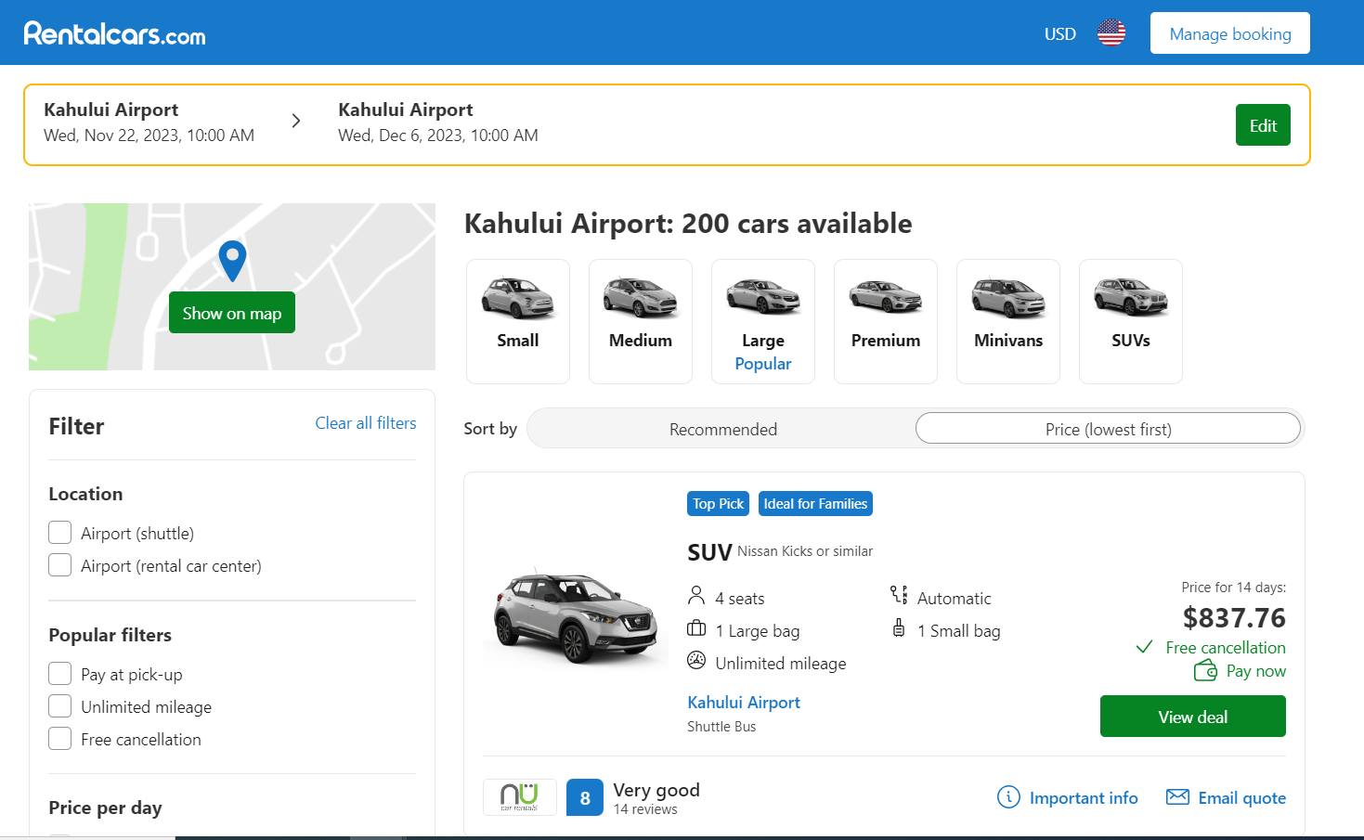Click the Large bag suitcase icon

pyautogui.click(x=696, y=628)
